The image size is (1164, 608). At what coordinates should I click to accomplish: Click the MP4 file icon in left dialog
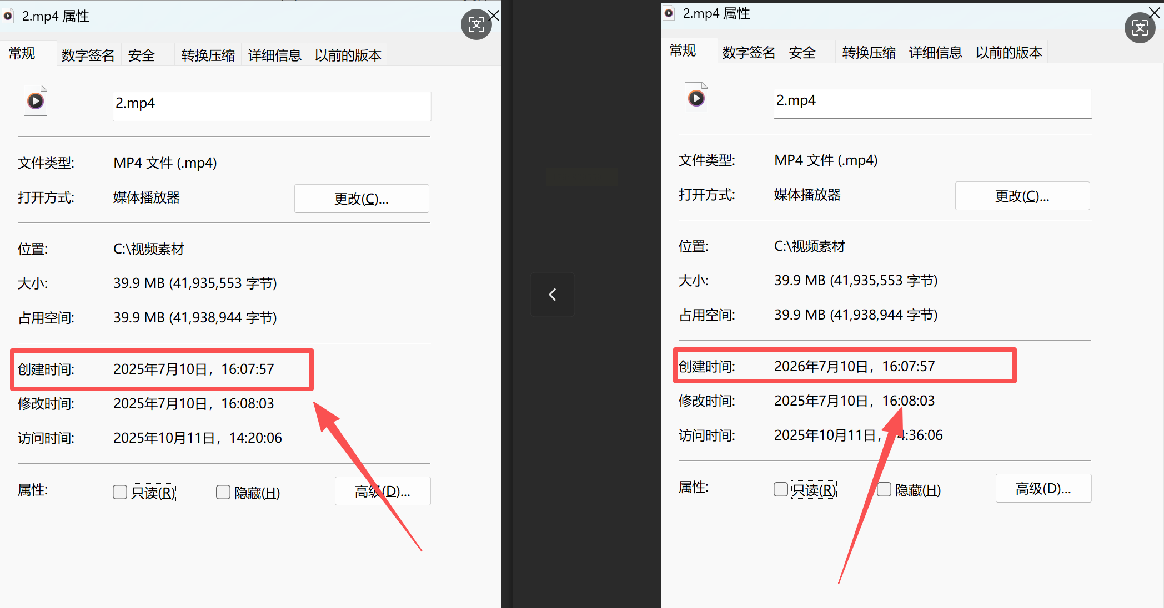(36, 101)
